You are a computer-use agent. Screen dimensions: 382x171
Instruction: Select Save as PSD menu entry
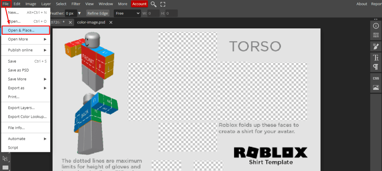(x=18, y=70)
